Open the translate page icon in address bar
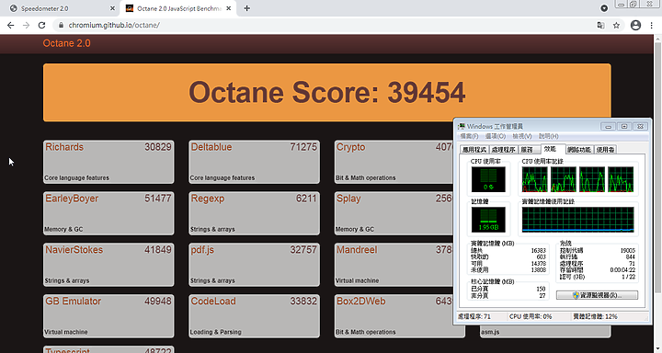 (x=600, y=26)
